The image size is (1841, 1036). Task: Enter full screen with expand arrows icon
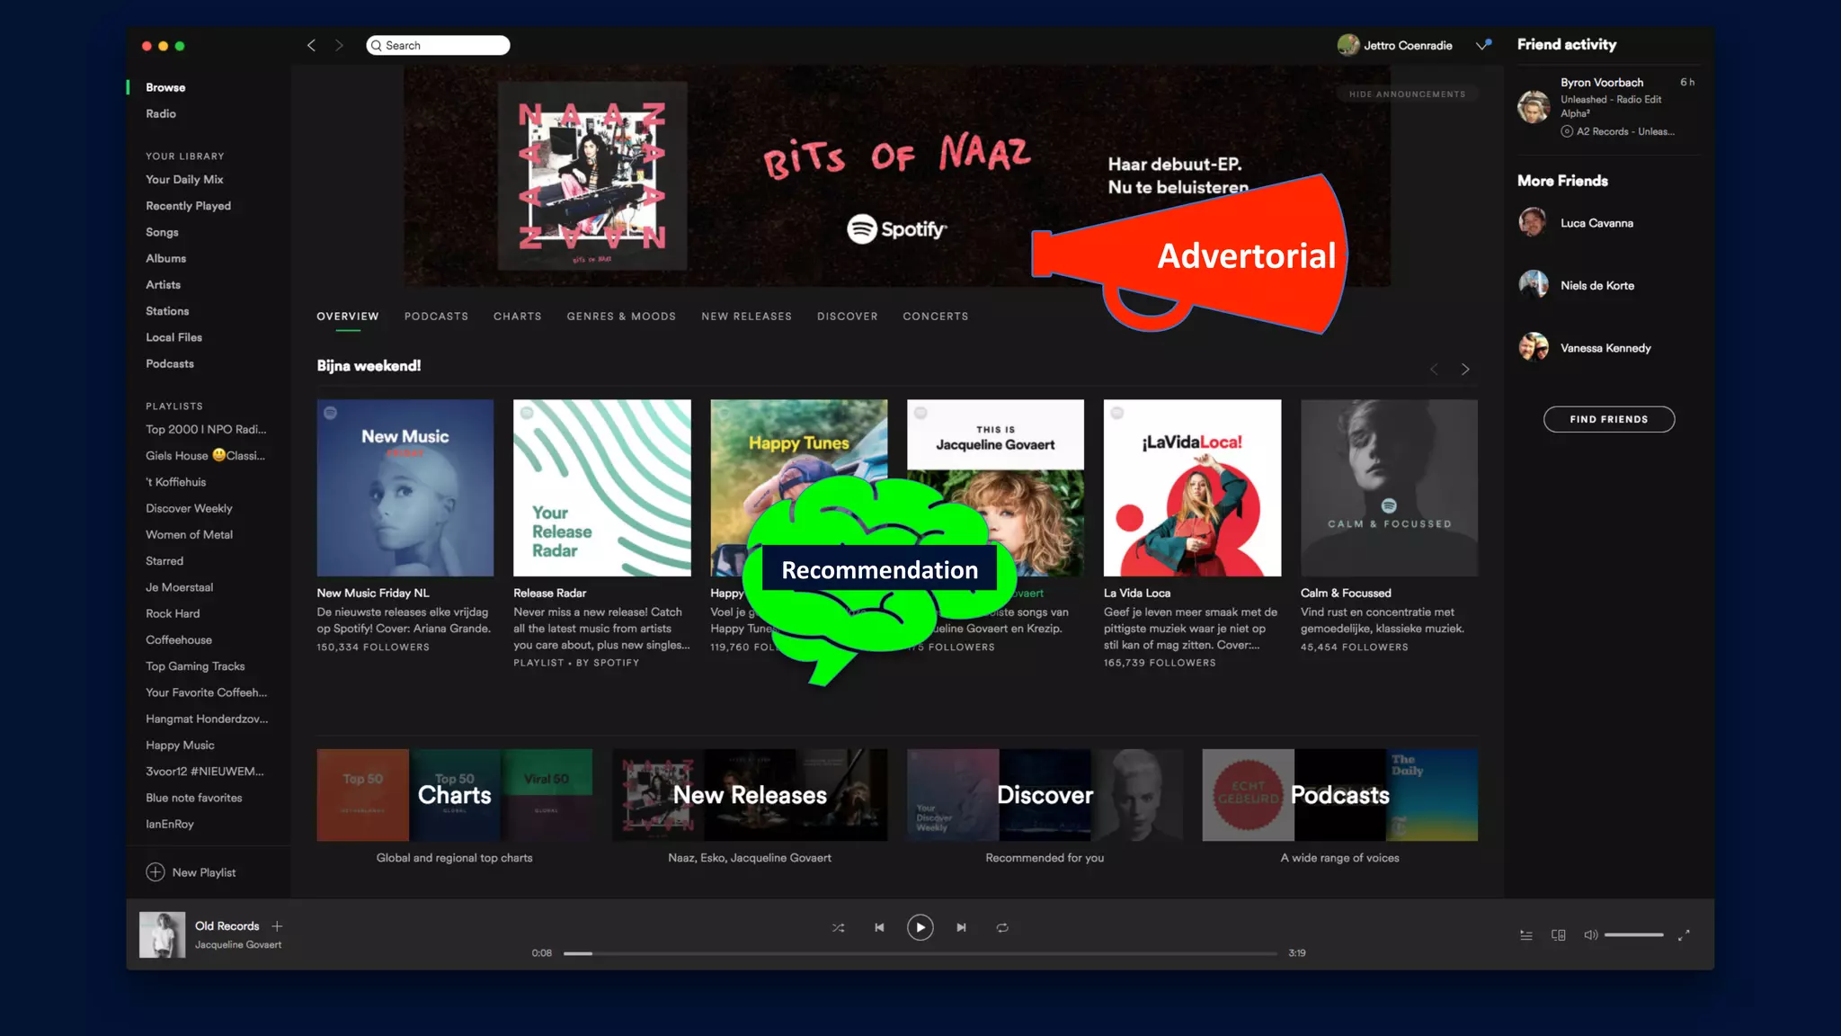point(1684,935)
